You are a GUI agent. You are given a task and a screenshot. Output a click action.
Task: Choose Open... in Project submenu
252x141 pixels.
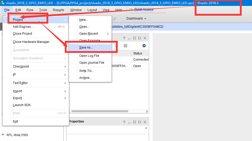coord(90,27)
